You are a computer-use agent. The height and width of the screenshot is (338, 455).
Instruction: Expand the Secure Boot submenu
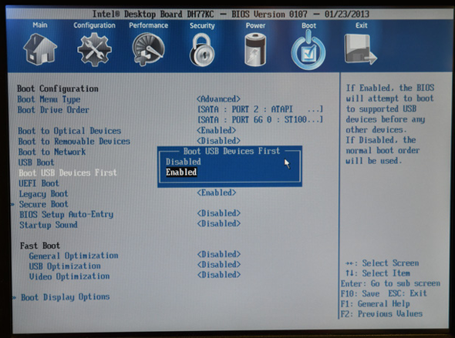tap(43, 204)
